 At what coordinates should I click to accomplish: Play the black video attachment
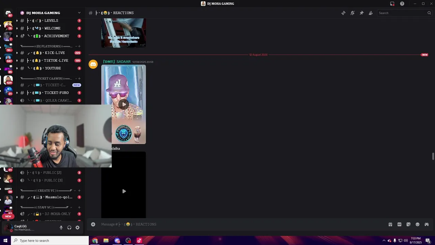click(124, 191)
